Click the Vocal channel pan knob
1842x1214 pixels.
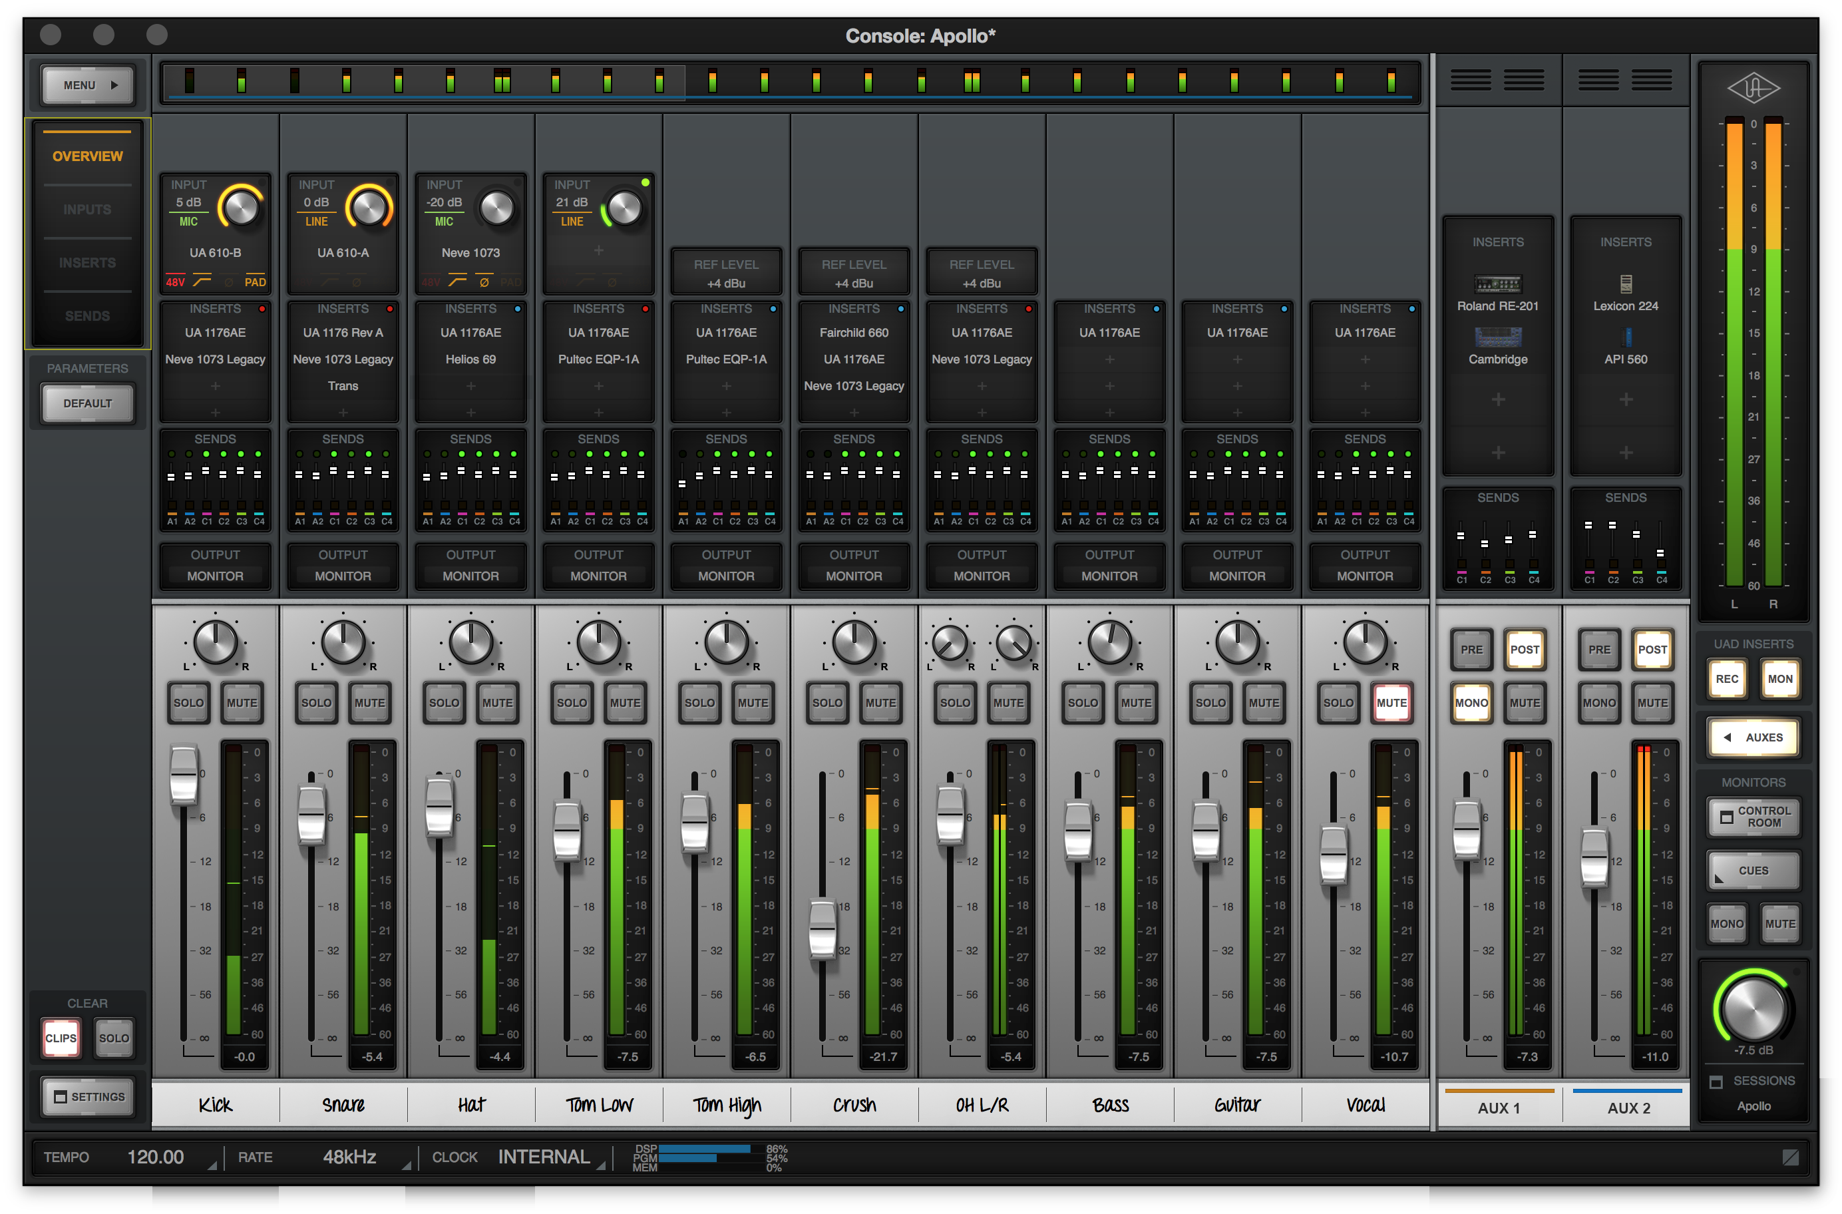[1364, 643]
